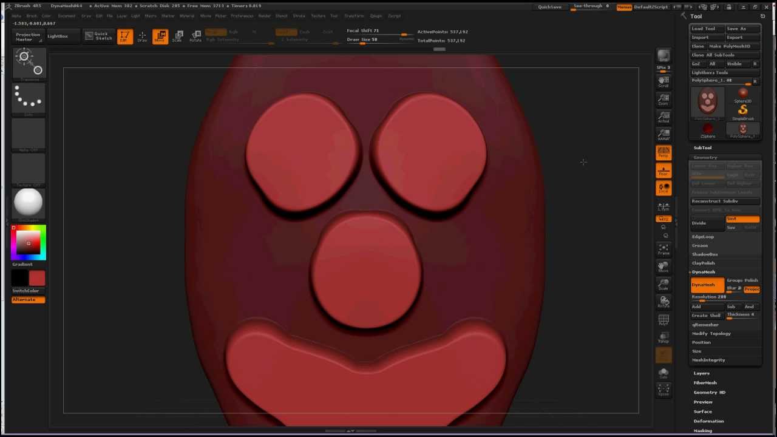Toggle the Floor grid button
The width and height of the screenshot is (777, 437).
663,171
